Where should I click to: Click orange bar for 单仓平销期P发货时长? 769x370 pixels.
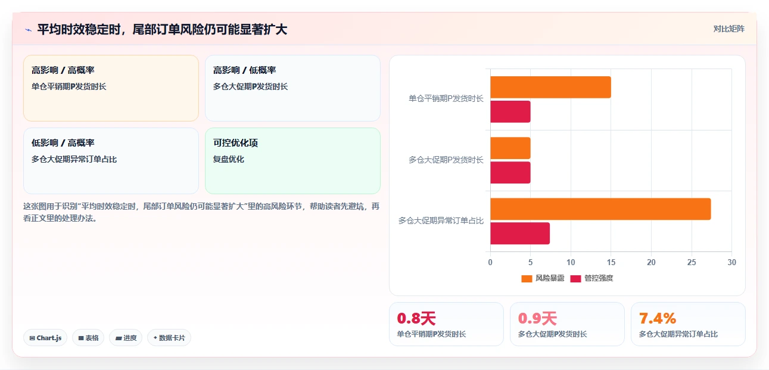click(550, 87)
